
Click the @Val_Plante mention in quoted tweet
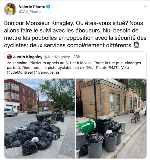96,68
